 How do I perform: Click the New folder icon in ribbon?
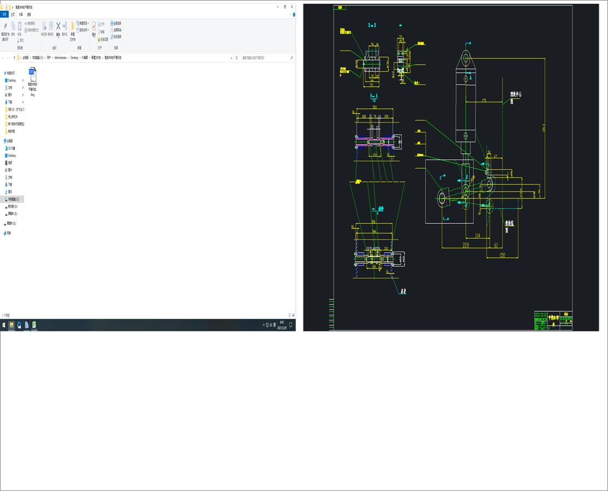tap(72, 27)
